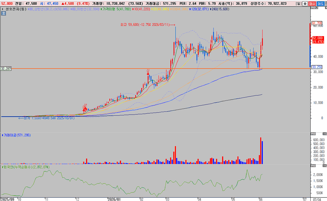Image resolution: width=327 pixels, height=201 pixels.
Task: Click the small box icon beside top LIR buttons
Action: pyautogui.click(x=326, y=8)
